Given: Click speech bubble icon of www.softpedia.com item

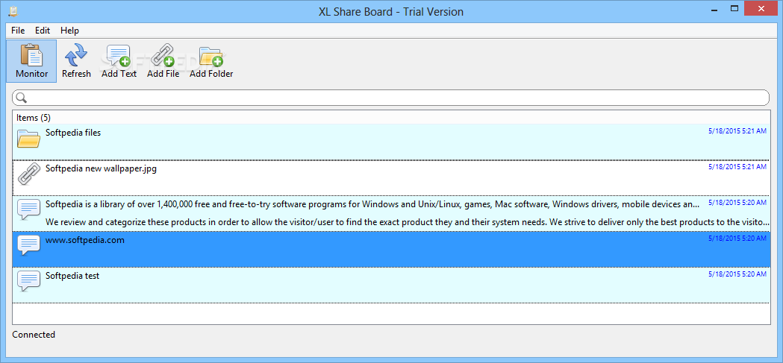Looking at the screenshot, I should [x=28, y=246].
